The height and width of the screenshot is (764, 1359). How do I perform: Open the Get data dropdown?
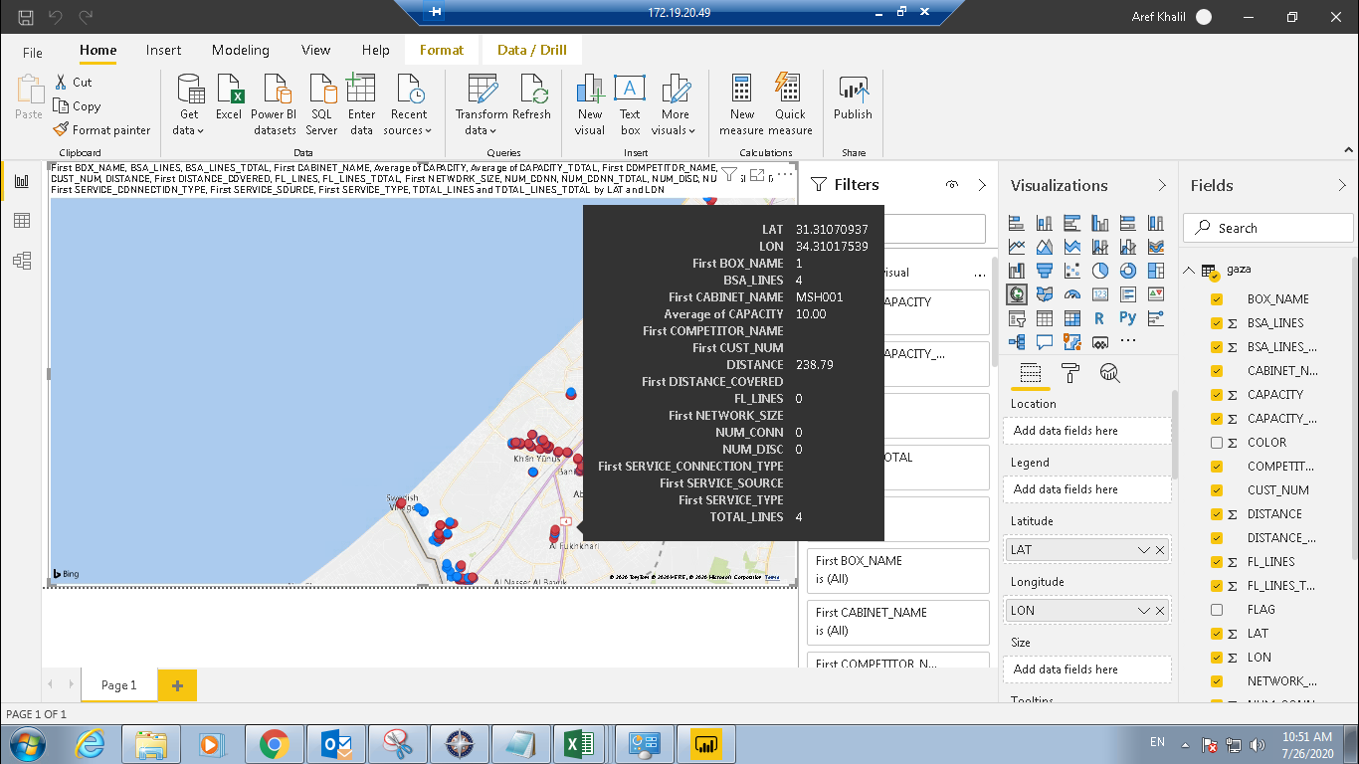click(x=188, y=104)
